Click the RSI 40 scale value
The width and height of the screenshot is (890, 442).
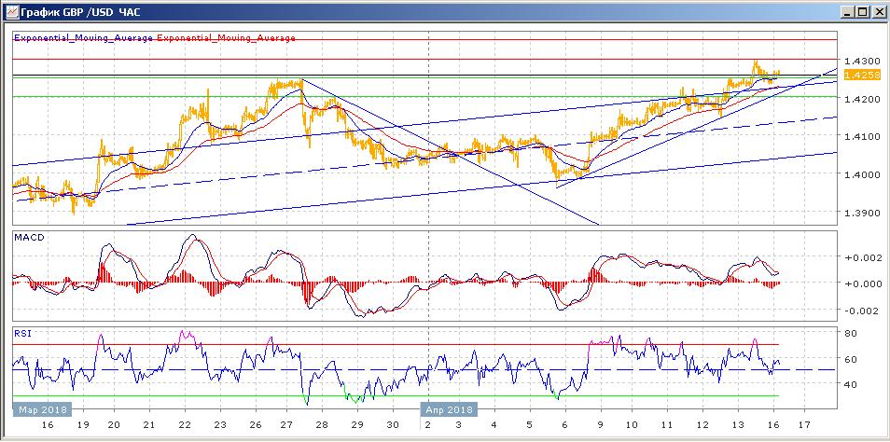(850, 385)
